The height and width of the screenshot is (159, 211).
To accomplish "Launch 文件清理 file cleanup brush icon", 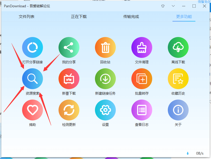I will [142, 47].
